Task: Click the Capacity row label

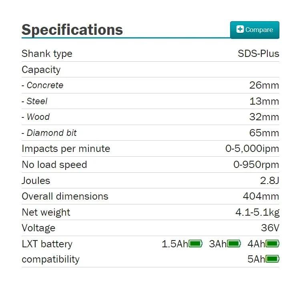Action: click(41, 70)
